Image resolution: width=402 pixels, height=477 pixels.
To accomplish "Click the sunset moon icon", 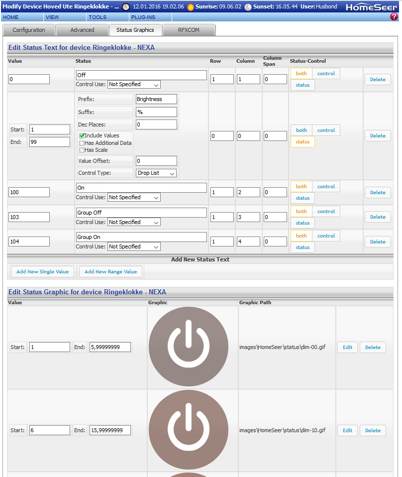I will 248,7.
